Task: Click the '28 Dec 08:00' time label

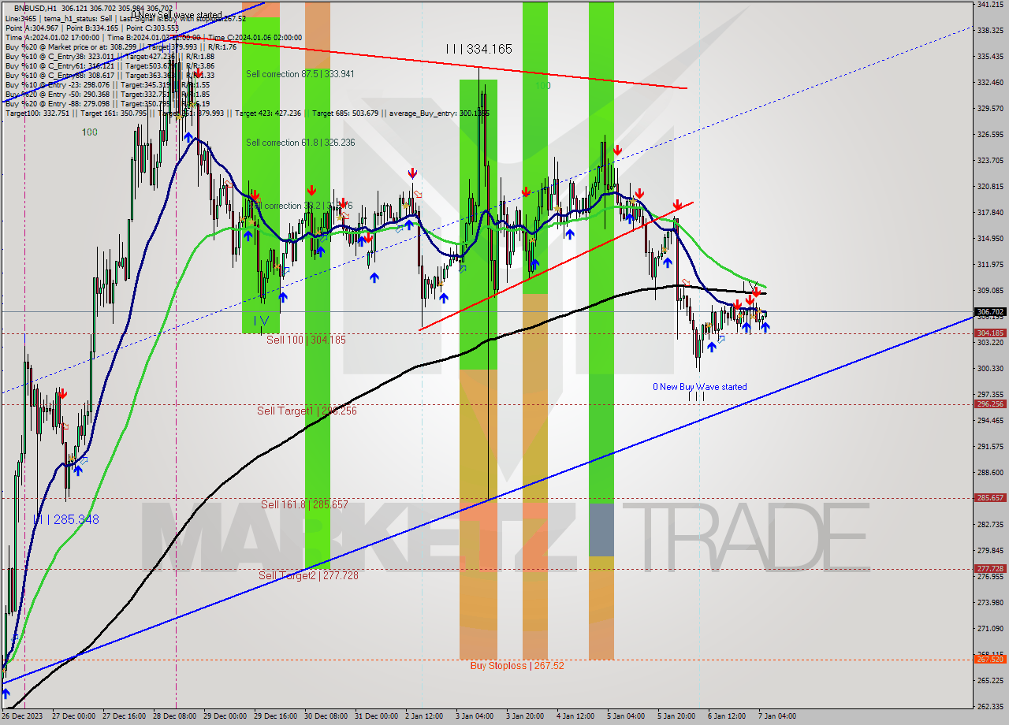Action: (175, 716)
